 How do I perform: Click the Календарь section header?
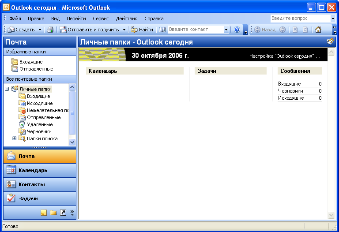tap(135, 71)
